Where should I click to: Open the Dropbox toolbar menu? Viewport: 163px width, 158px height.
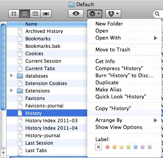click(x=113, y=14)
